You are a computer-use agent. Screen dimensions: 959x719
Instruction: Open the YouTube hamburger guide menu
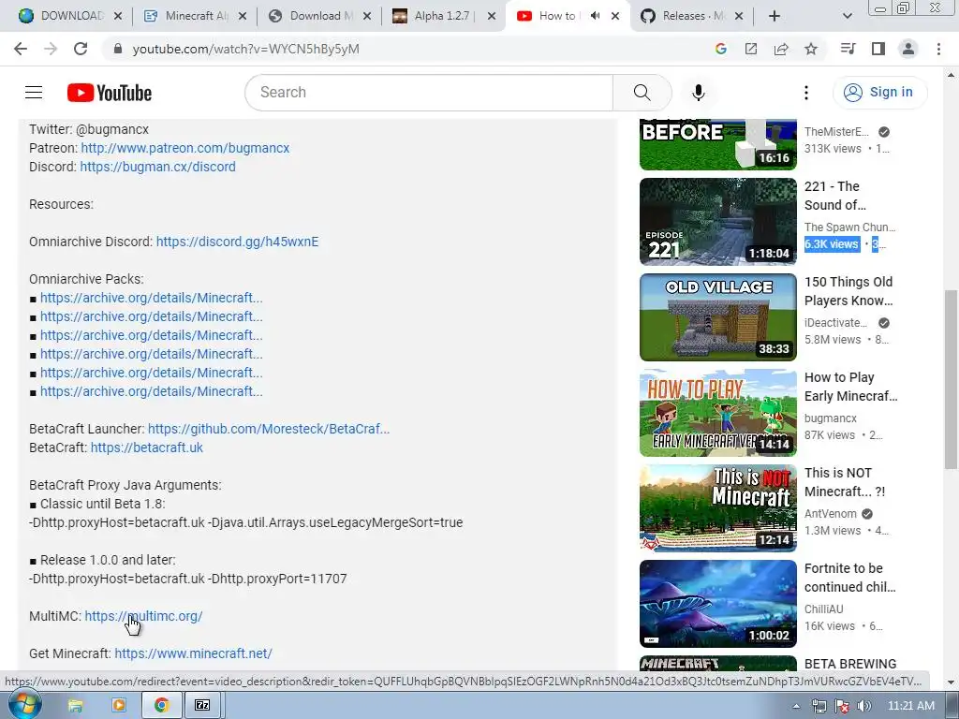pos(34,93)
